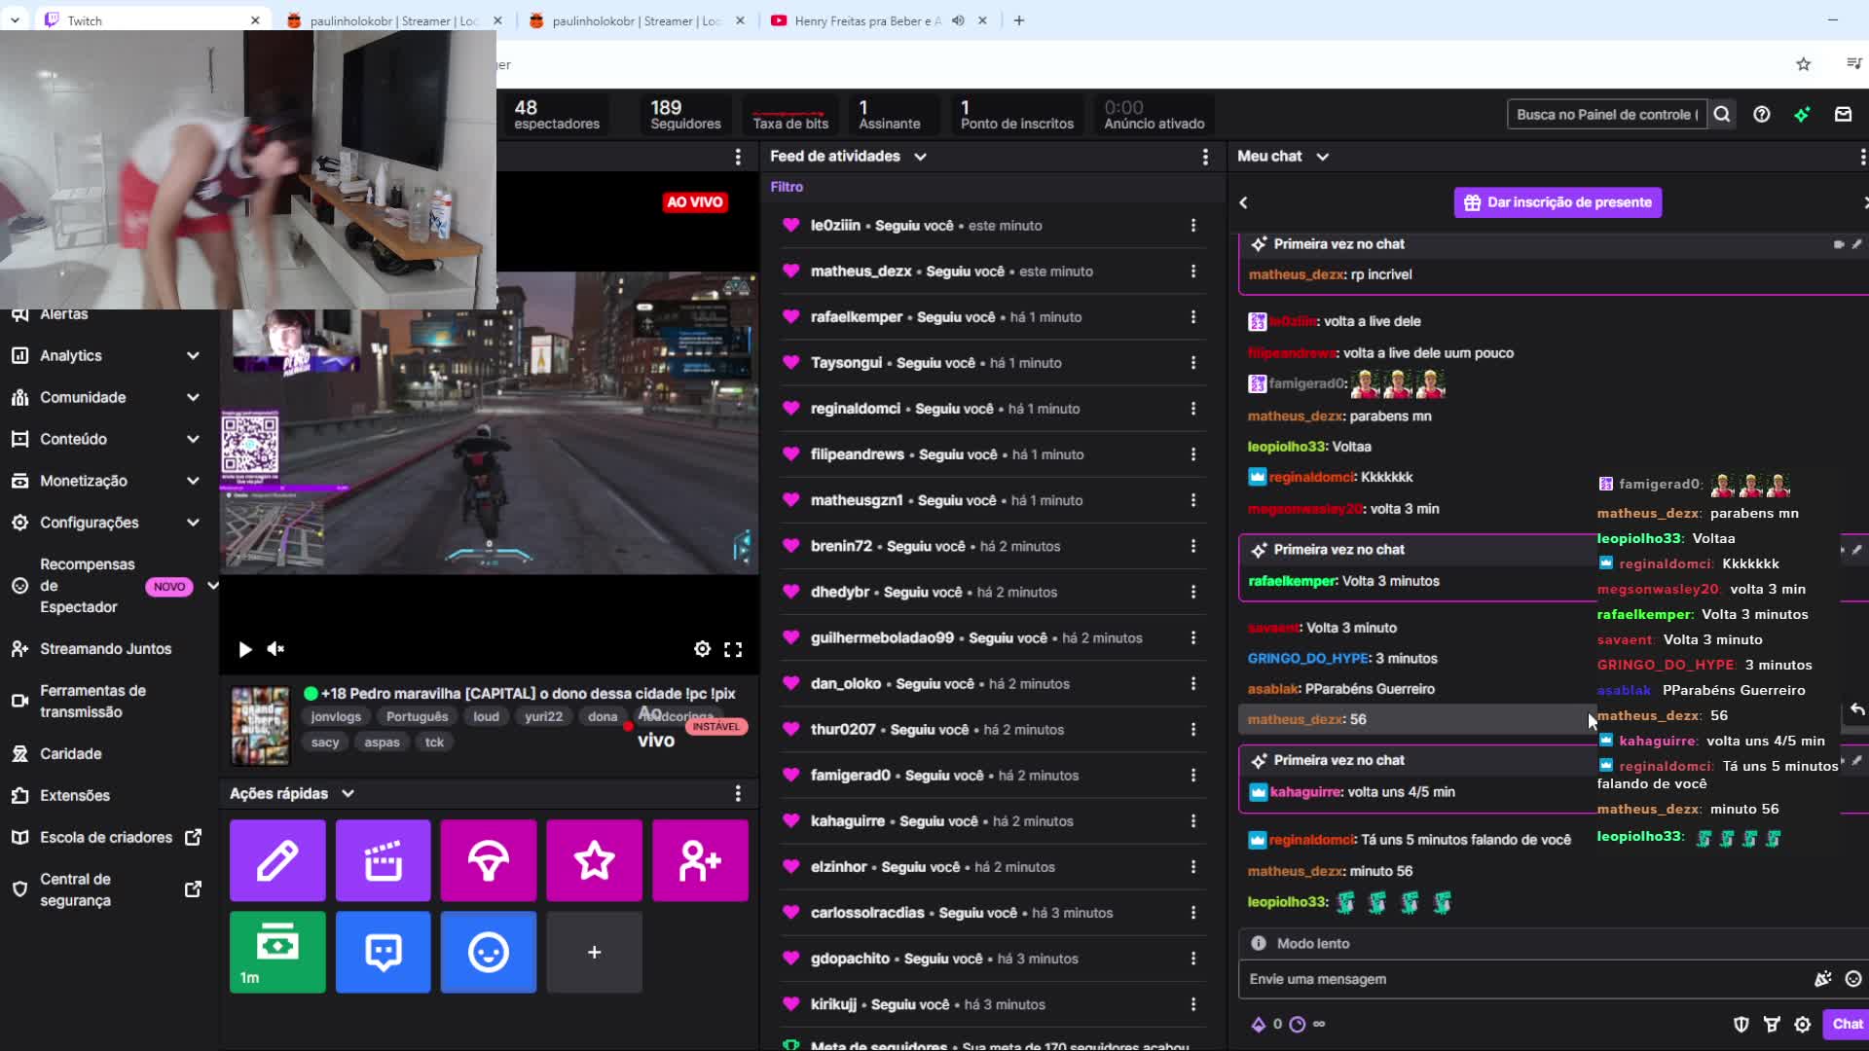Image resolution: width=1869 pixels, height=1051 pixels.
Task: Unmute the stream preview audio
Action: pyautogui.click(x=275, y=649)
